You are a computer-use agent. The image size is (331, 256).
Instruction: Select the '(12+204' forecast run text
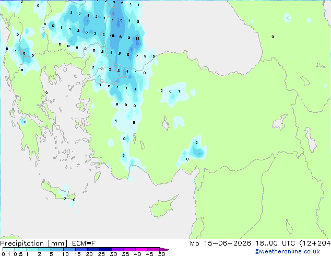click(x=315, y=243)
